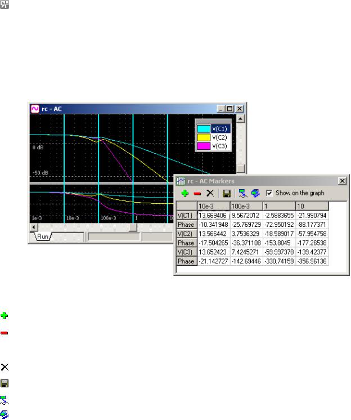Click the cell containing 7.4245271
351x420 pixels.
(247, 252)
